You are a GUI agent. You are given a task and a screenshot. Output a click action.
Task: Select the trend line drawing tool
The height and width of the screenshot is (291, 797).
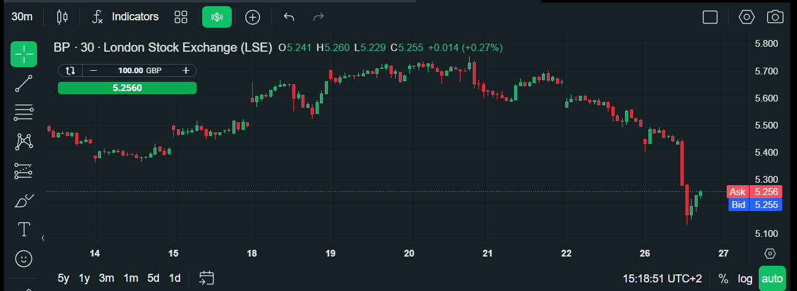click(23, 83)
